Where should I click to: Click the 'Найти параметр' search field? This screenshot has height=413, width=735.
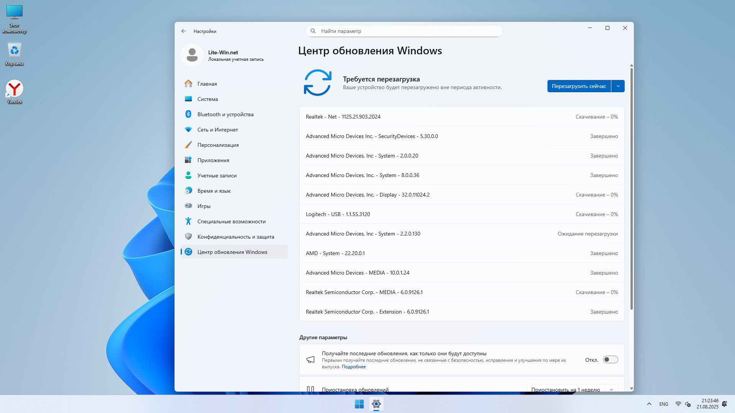tap(404, 31)
